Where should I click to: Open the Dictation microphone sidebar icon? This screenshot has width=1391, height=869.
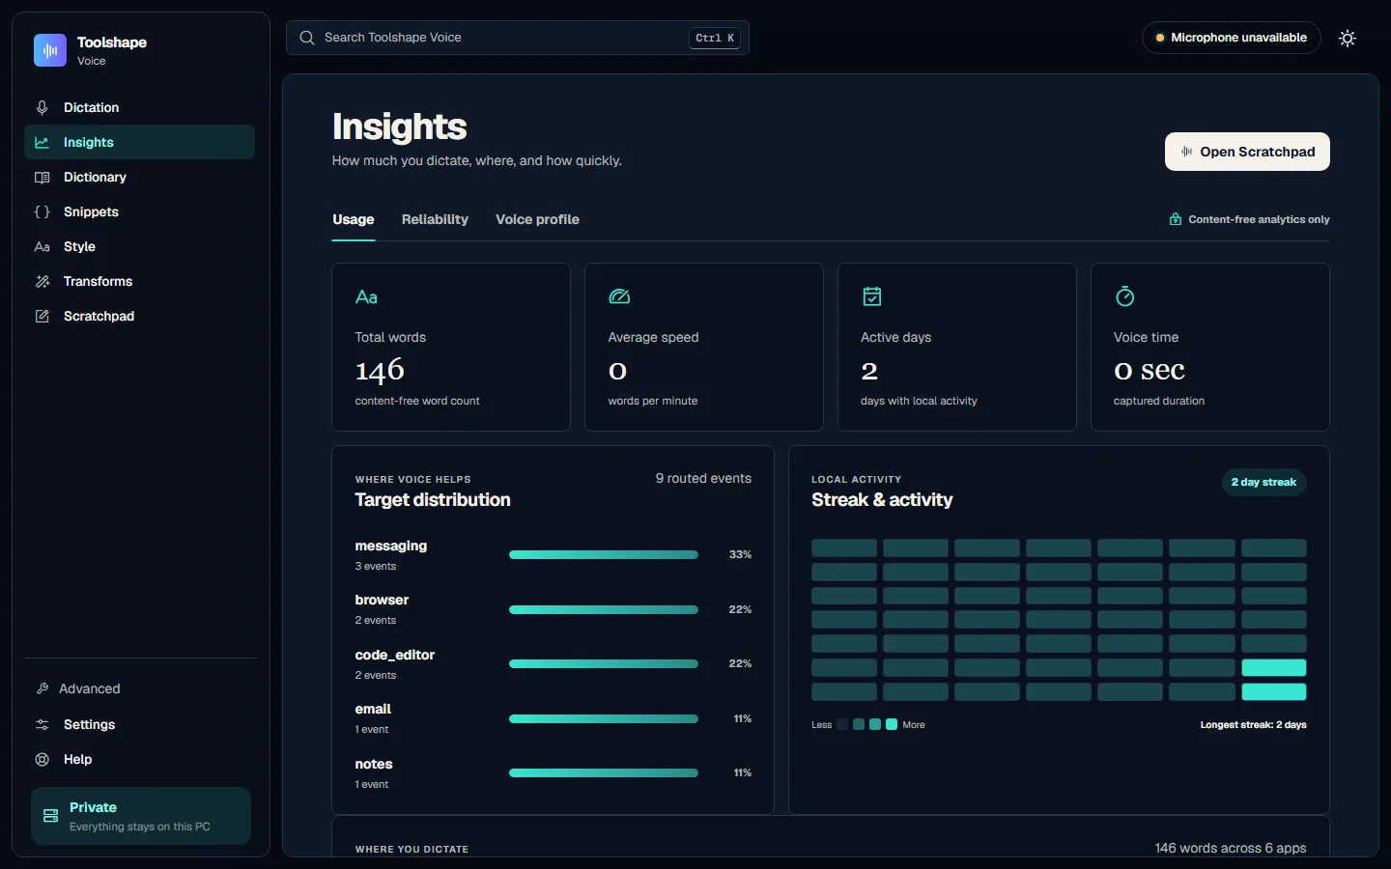43,107
